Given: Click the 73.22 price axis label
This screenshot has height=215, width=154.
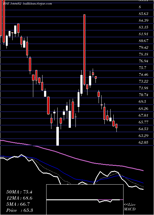Looking at the screenshot, I should click(144, 81).
